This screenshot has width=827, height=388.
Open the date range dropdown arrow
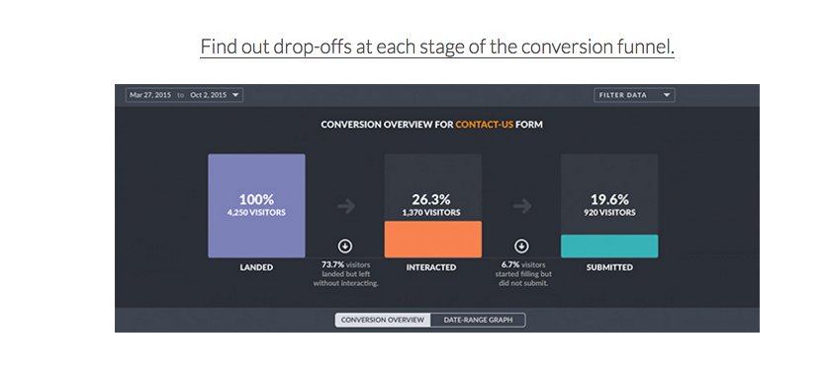235,95
